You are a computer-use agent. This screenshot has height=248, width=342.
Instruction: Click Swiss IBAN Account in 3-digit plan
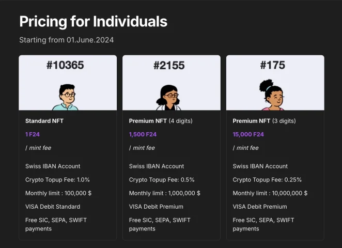point(260,166)
